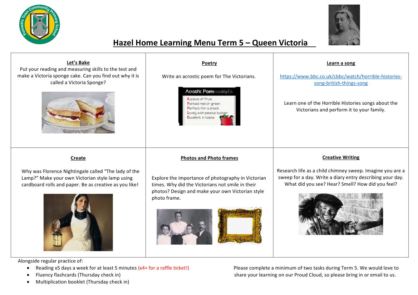Viewport: 418px width, 295px height.
Task: Click the 'Learn a song' heading
Action: click(341, 63)
